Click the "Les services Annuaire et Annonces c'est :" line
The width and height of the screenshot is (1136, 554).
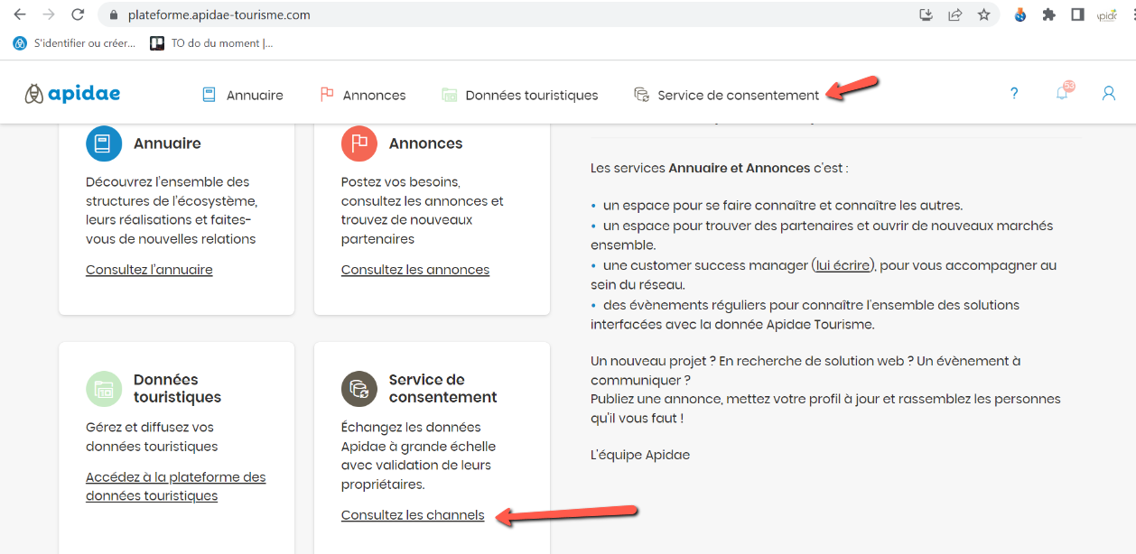click(720, 168)
